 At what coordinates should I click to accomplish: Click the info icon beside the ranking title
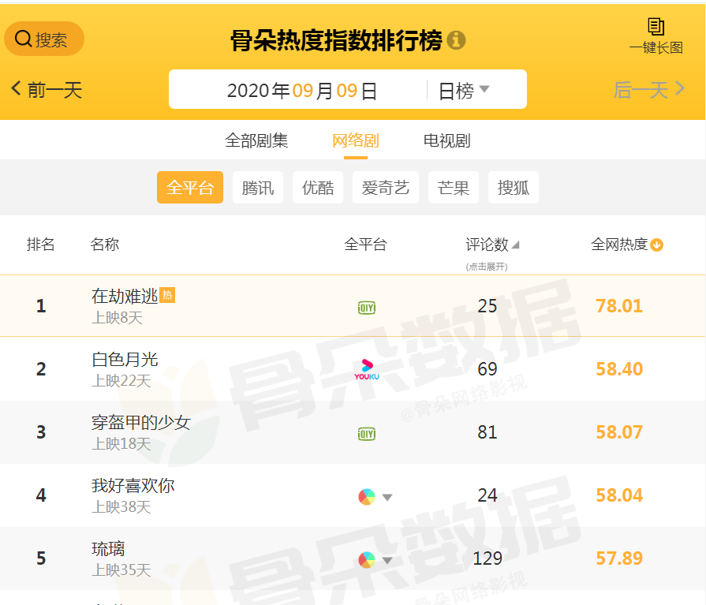pyautogui.click(x=456, y=40)
